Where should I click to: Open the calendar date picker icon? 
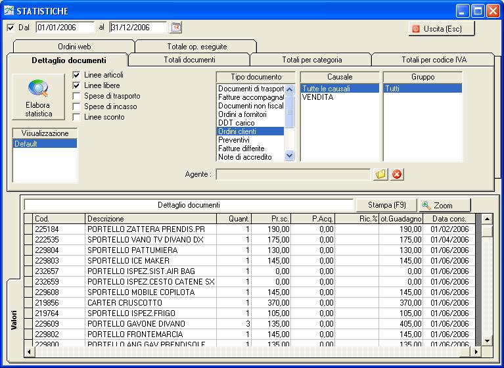click(x=175, y=27)
